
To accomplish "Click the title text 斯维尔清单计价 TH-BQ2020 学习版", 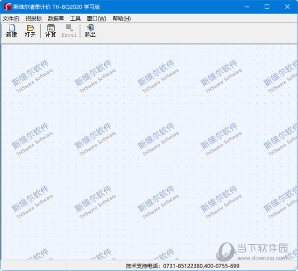I will [57, 7].
